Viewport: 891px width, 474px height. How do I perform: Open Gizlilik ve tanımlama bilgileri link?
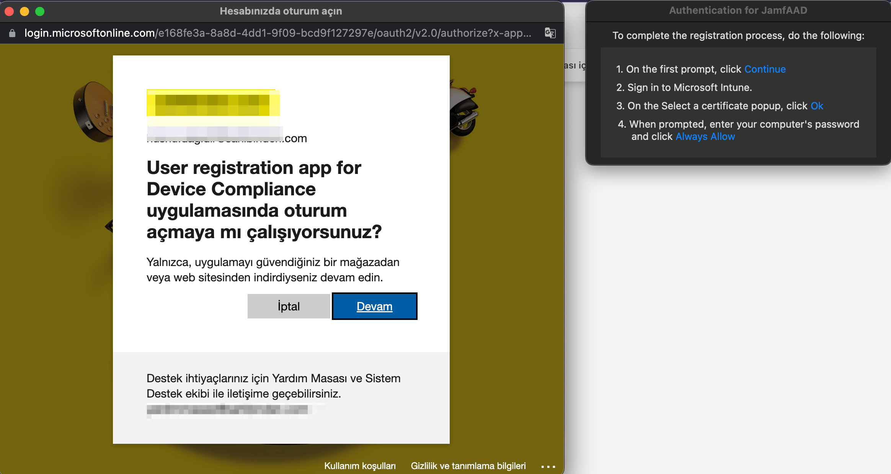point(468,466)
